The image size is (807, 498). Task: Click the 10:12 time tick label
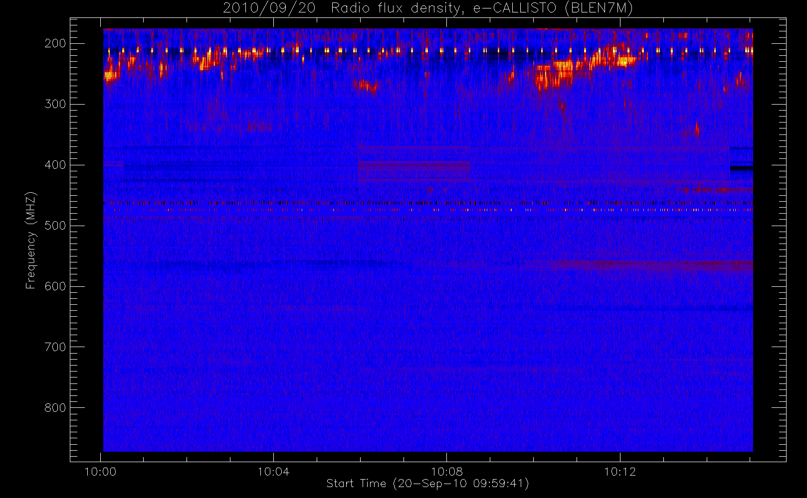620,472
